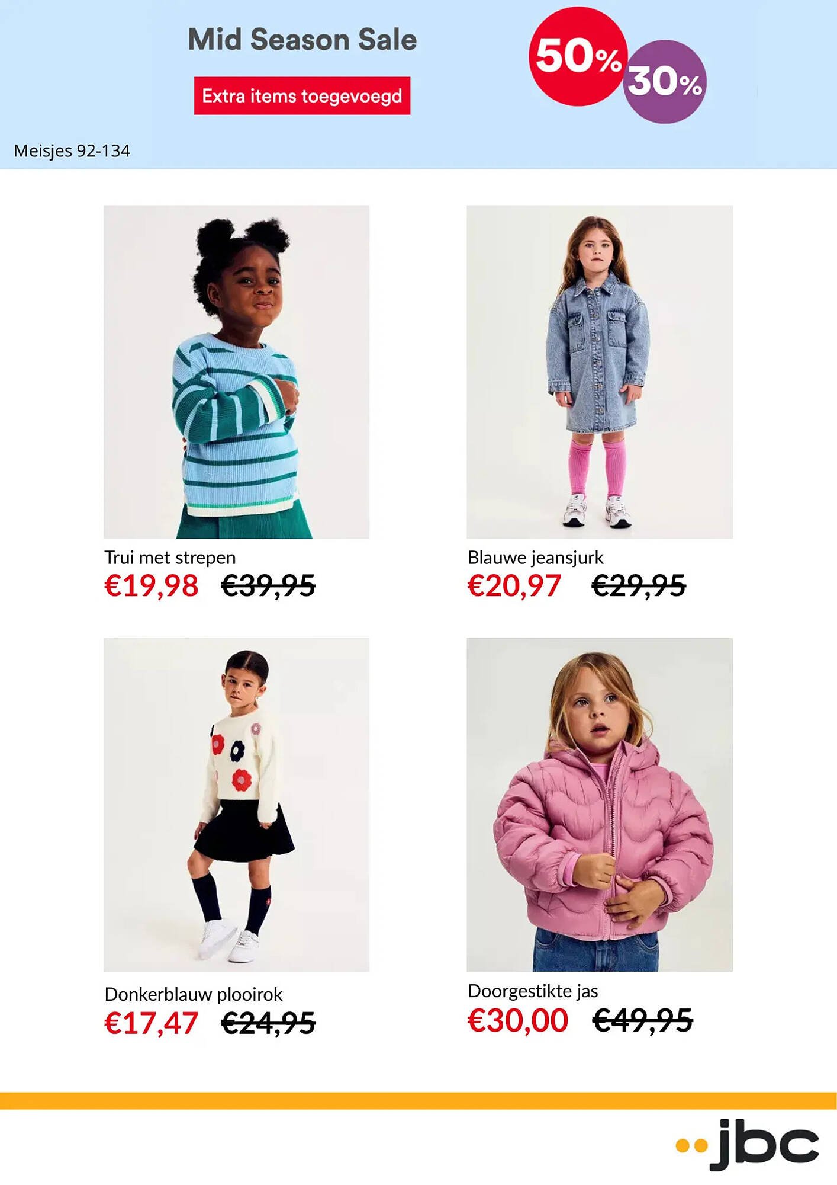Open the blue denim dress photo
The image size is (837, 1185).
click(x=600, y=371)
